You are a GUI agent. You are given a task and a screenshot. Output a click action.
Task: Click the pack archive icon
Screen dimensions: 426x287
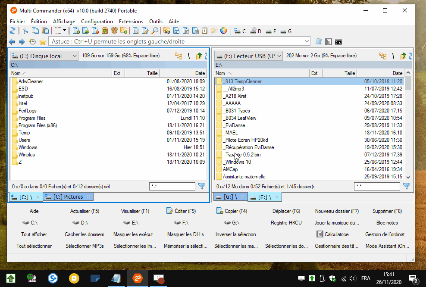pos(105,31)
